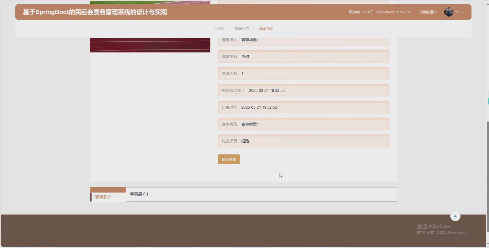Select the highlighted 赛事信息 menu item

pos(266,29)
